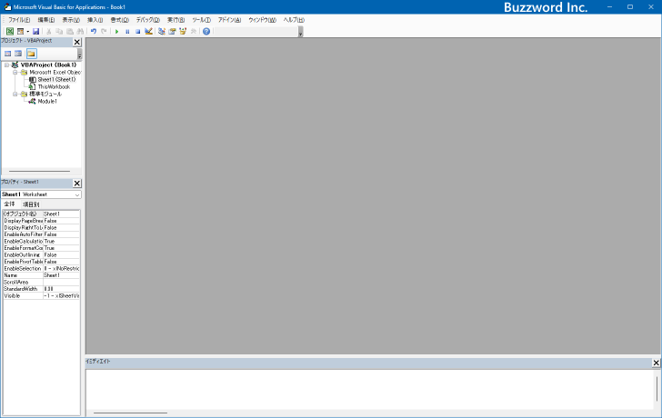This screenshot has height=418, width=662.
Task: Undo the last action
Action: pos(94,31)
